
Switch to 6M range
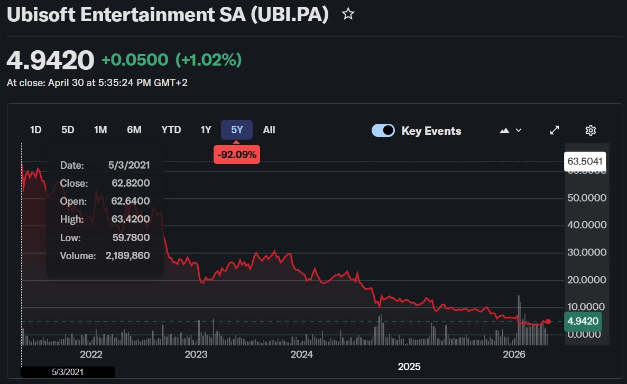[x=134, y=130]
